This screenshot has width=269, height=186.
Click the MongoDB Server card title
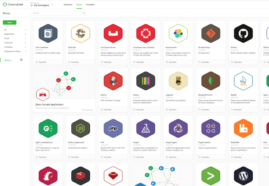pos(205,95)
